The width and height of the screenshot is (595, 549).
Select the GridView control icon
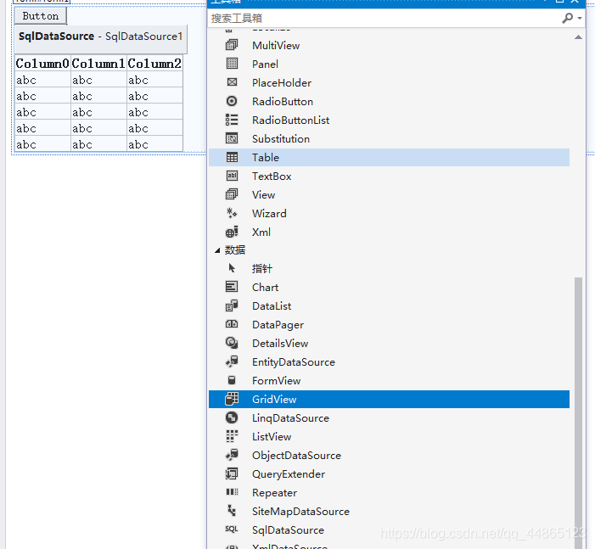coord(232,399)
